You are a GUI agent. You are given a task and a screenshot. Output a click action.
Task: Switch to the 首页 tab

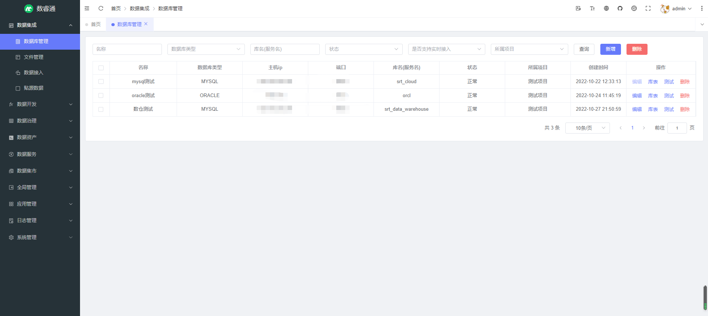pyautogui.click(x=93, y=24)
